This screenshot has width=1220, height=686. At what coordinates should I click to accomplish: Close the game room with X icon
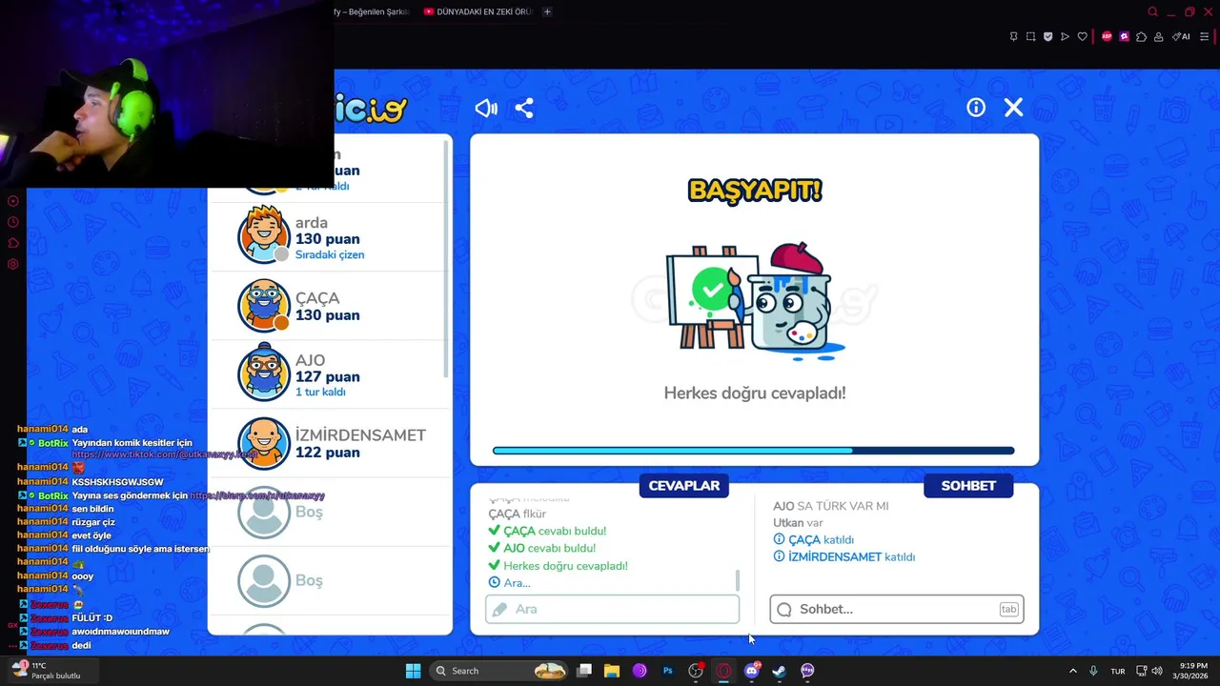pyautogui.click(x=1013, y=108)
